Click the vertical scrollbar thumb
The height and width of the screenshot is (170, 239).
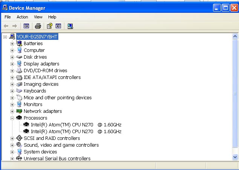coord(235,93)
